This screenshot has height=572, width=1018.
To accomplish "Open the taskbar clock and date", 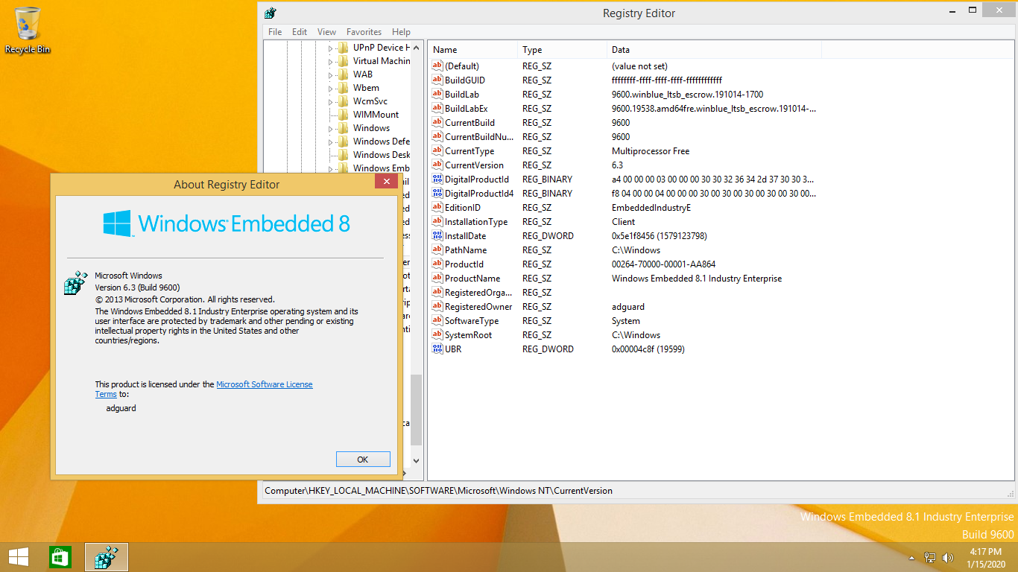I will tap(985, 558).
